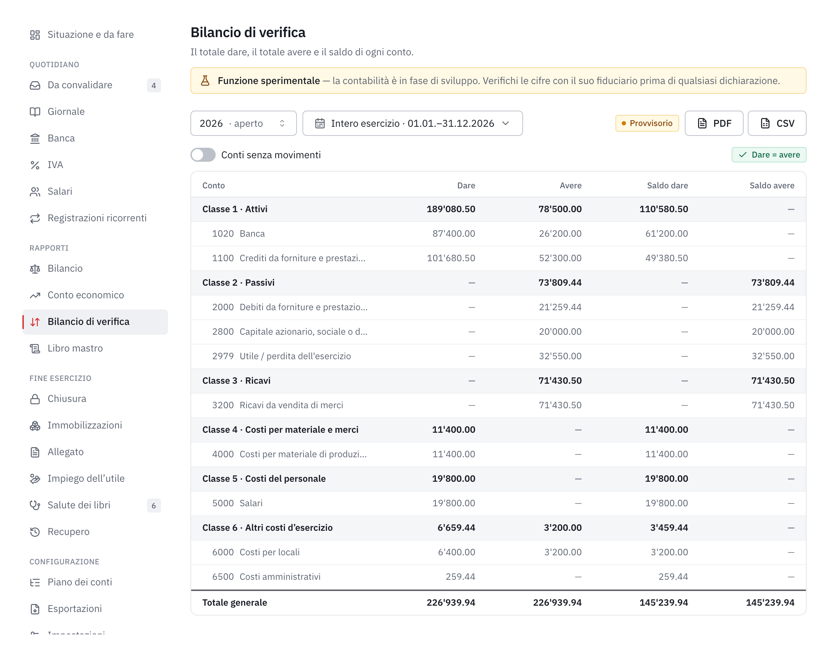Click the Conto economico trend icon
Viewport: 829px width, 668px height.
pos(35,295)
